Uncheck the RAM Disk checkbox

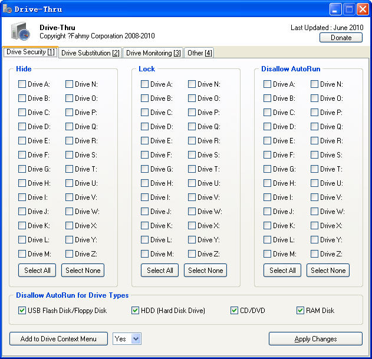pyautogui.click(x=301, y=310)
